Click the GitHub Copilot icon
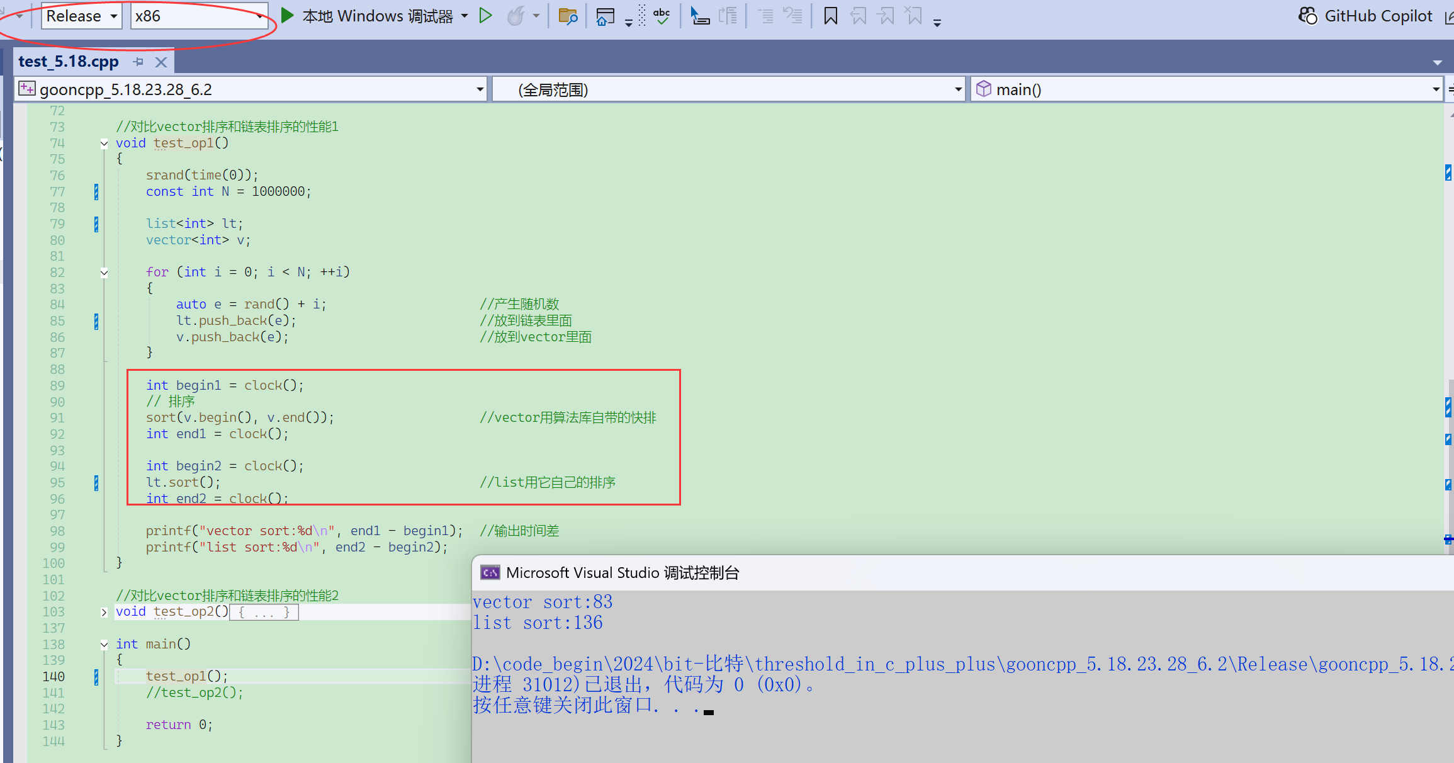This screenshot has height=763, width=1454. [1309, 16]
